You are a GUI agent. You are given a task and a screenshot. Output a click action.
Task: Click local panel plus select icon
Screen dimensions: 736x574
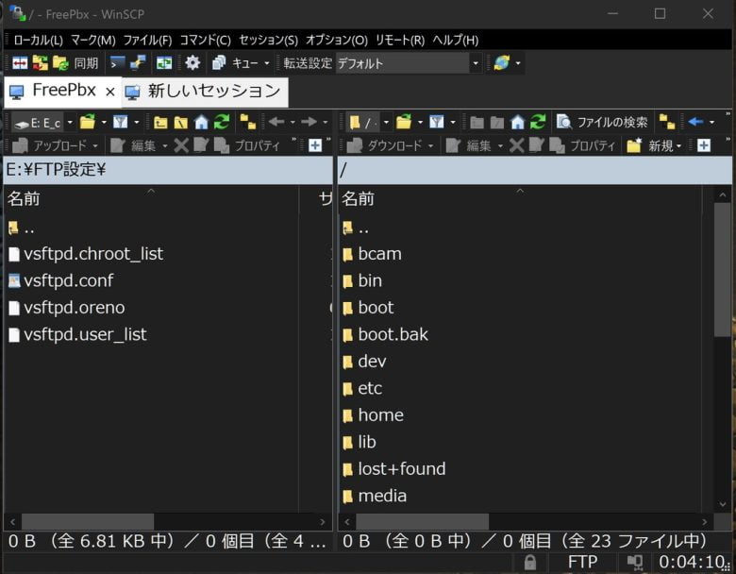click(315, 145)
